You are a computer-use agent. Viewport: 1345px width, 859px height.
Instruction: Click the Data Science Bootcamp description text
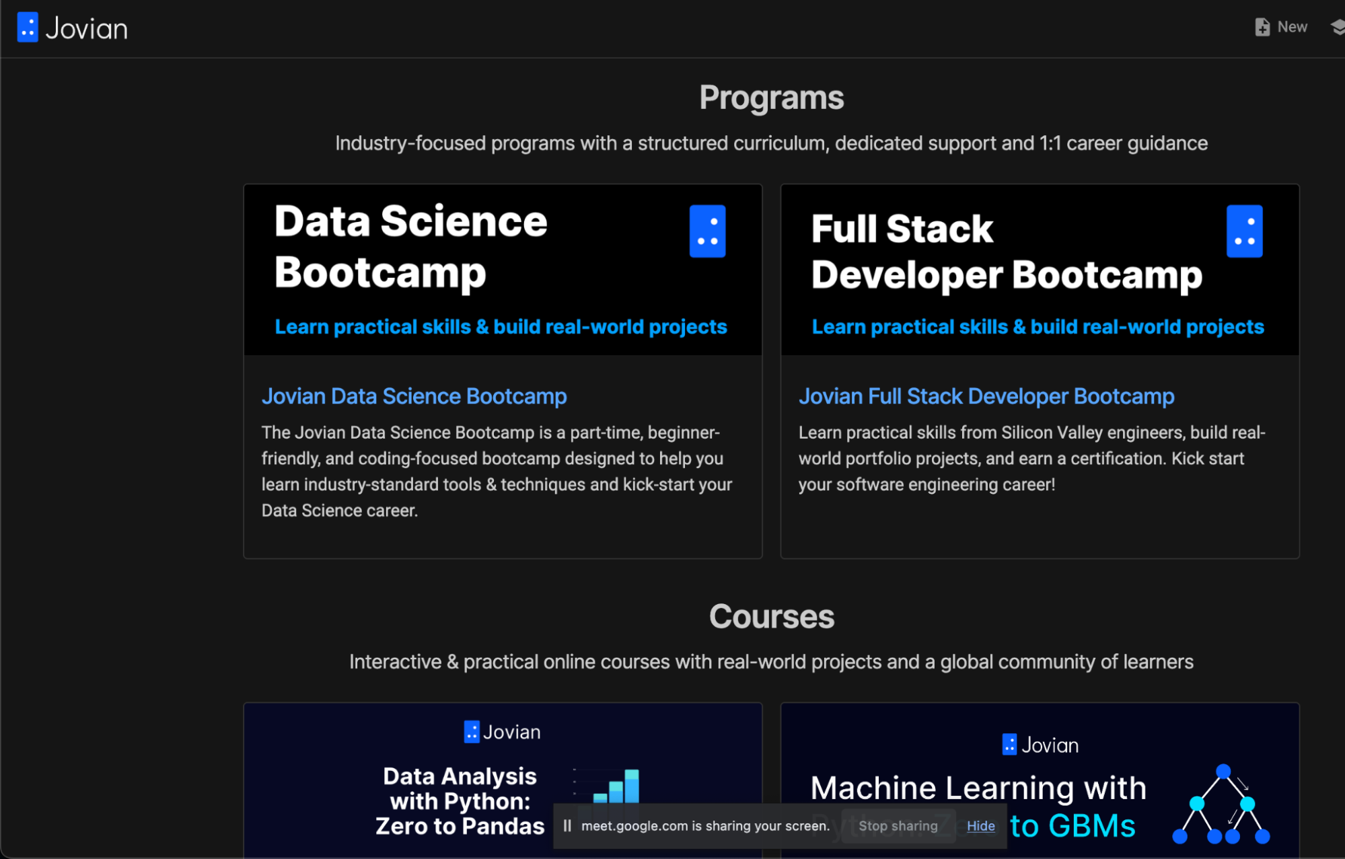tap(497, 472)
